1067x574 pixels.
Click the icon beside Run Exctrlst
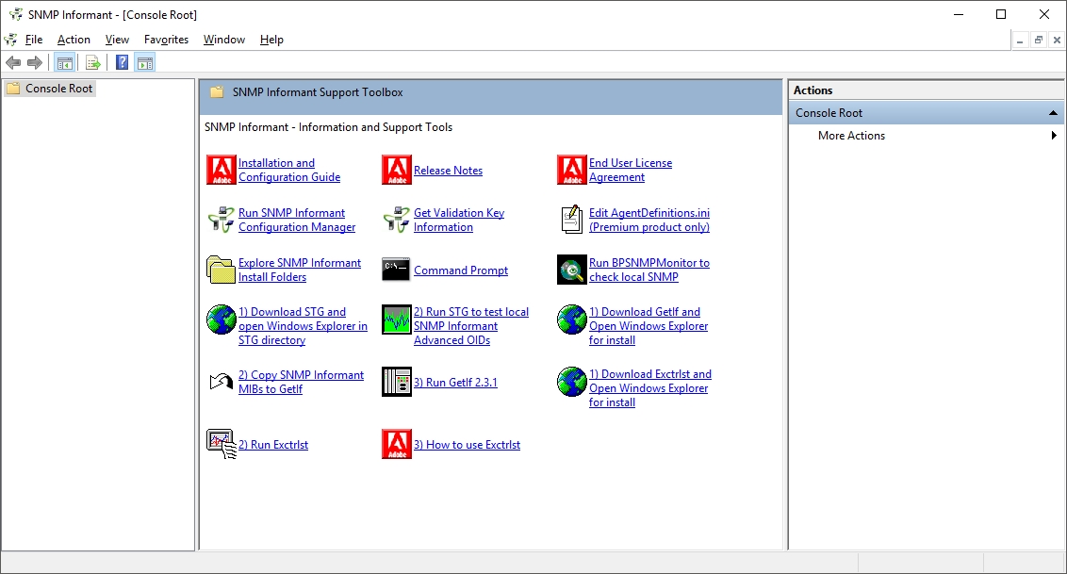click(222, 444)
